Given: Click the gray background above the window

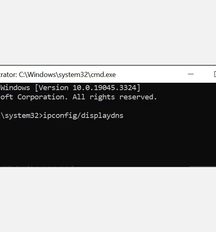Looking at the screenshot, I should point(108,32).
